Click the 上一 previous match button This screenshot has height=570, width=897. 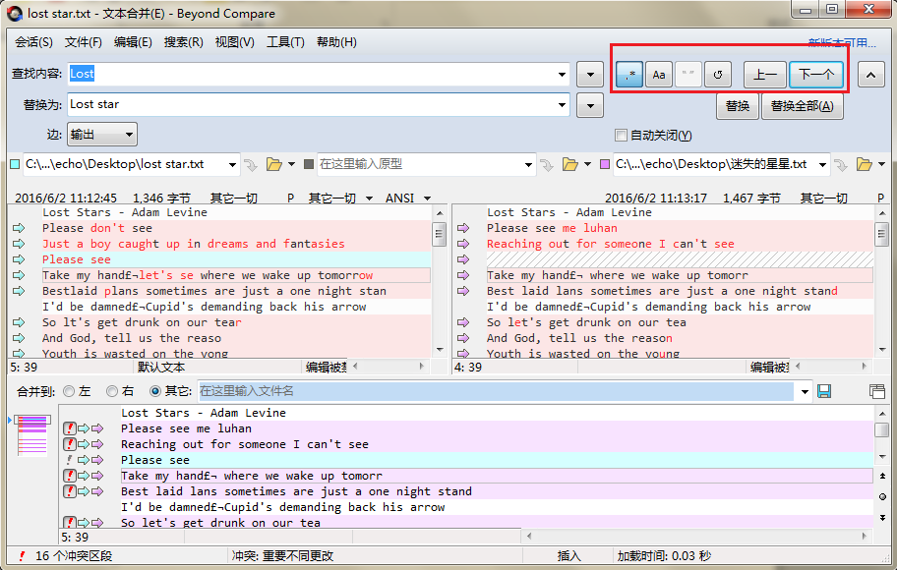point(765,75)
